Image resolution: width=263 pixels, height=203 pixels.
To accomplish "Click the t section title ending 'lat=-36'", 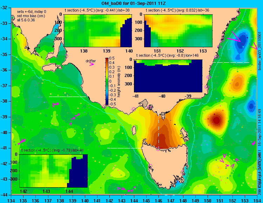I will pos(177,10).
